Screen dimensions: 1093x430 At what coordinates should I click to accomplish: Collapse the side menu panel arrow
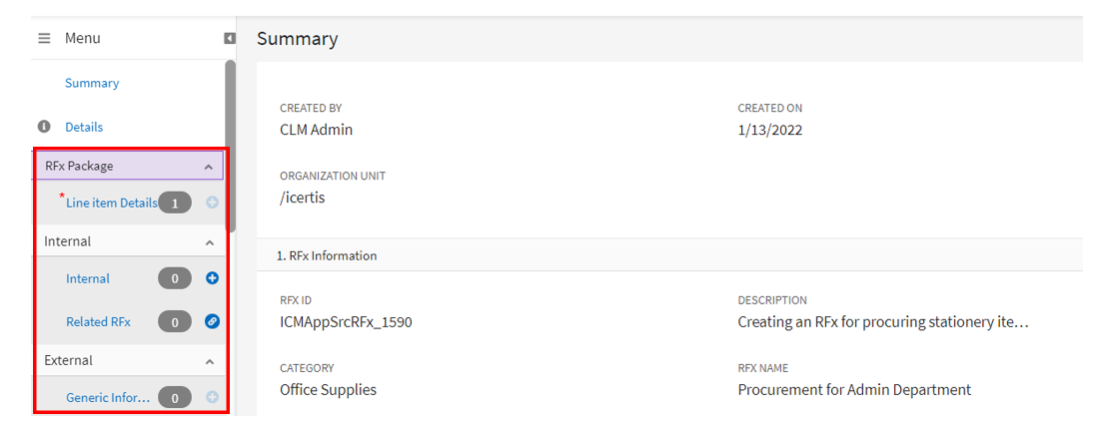click(230, 38)
